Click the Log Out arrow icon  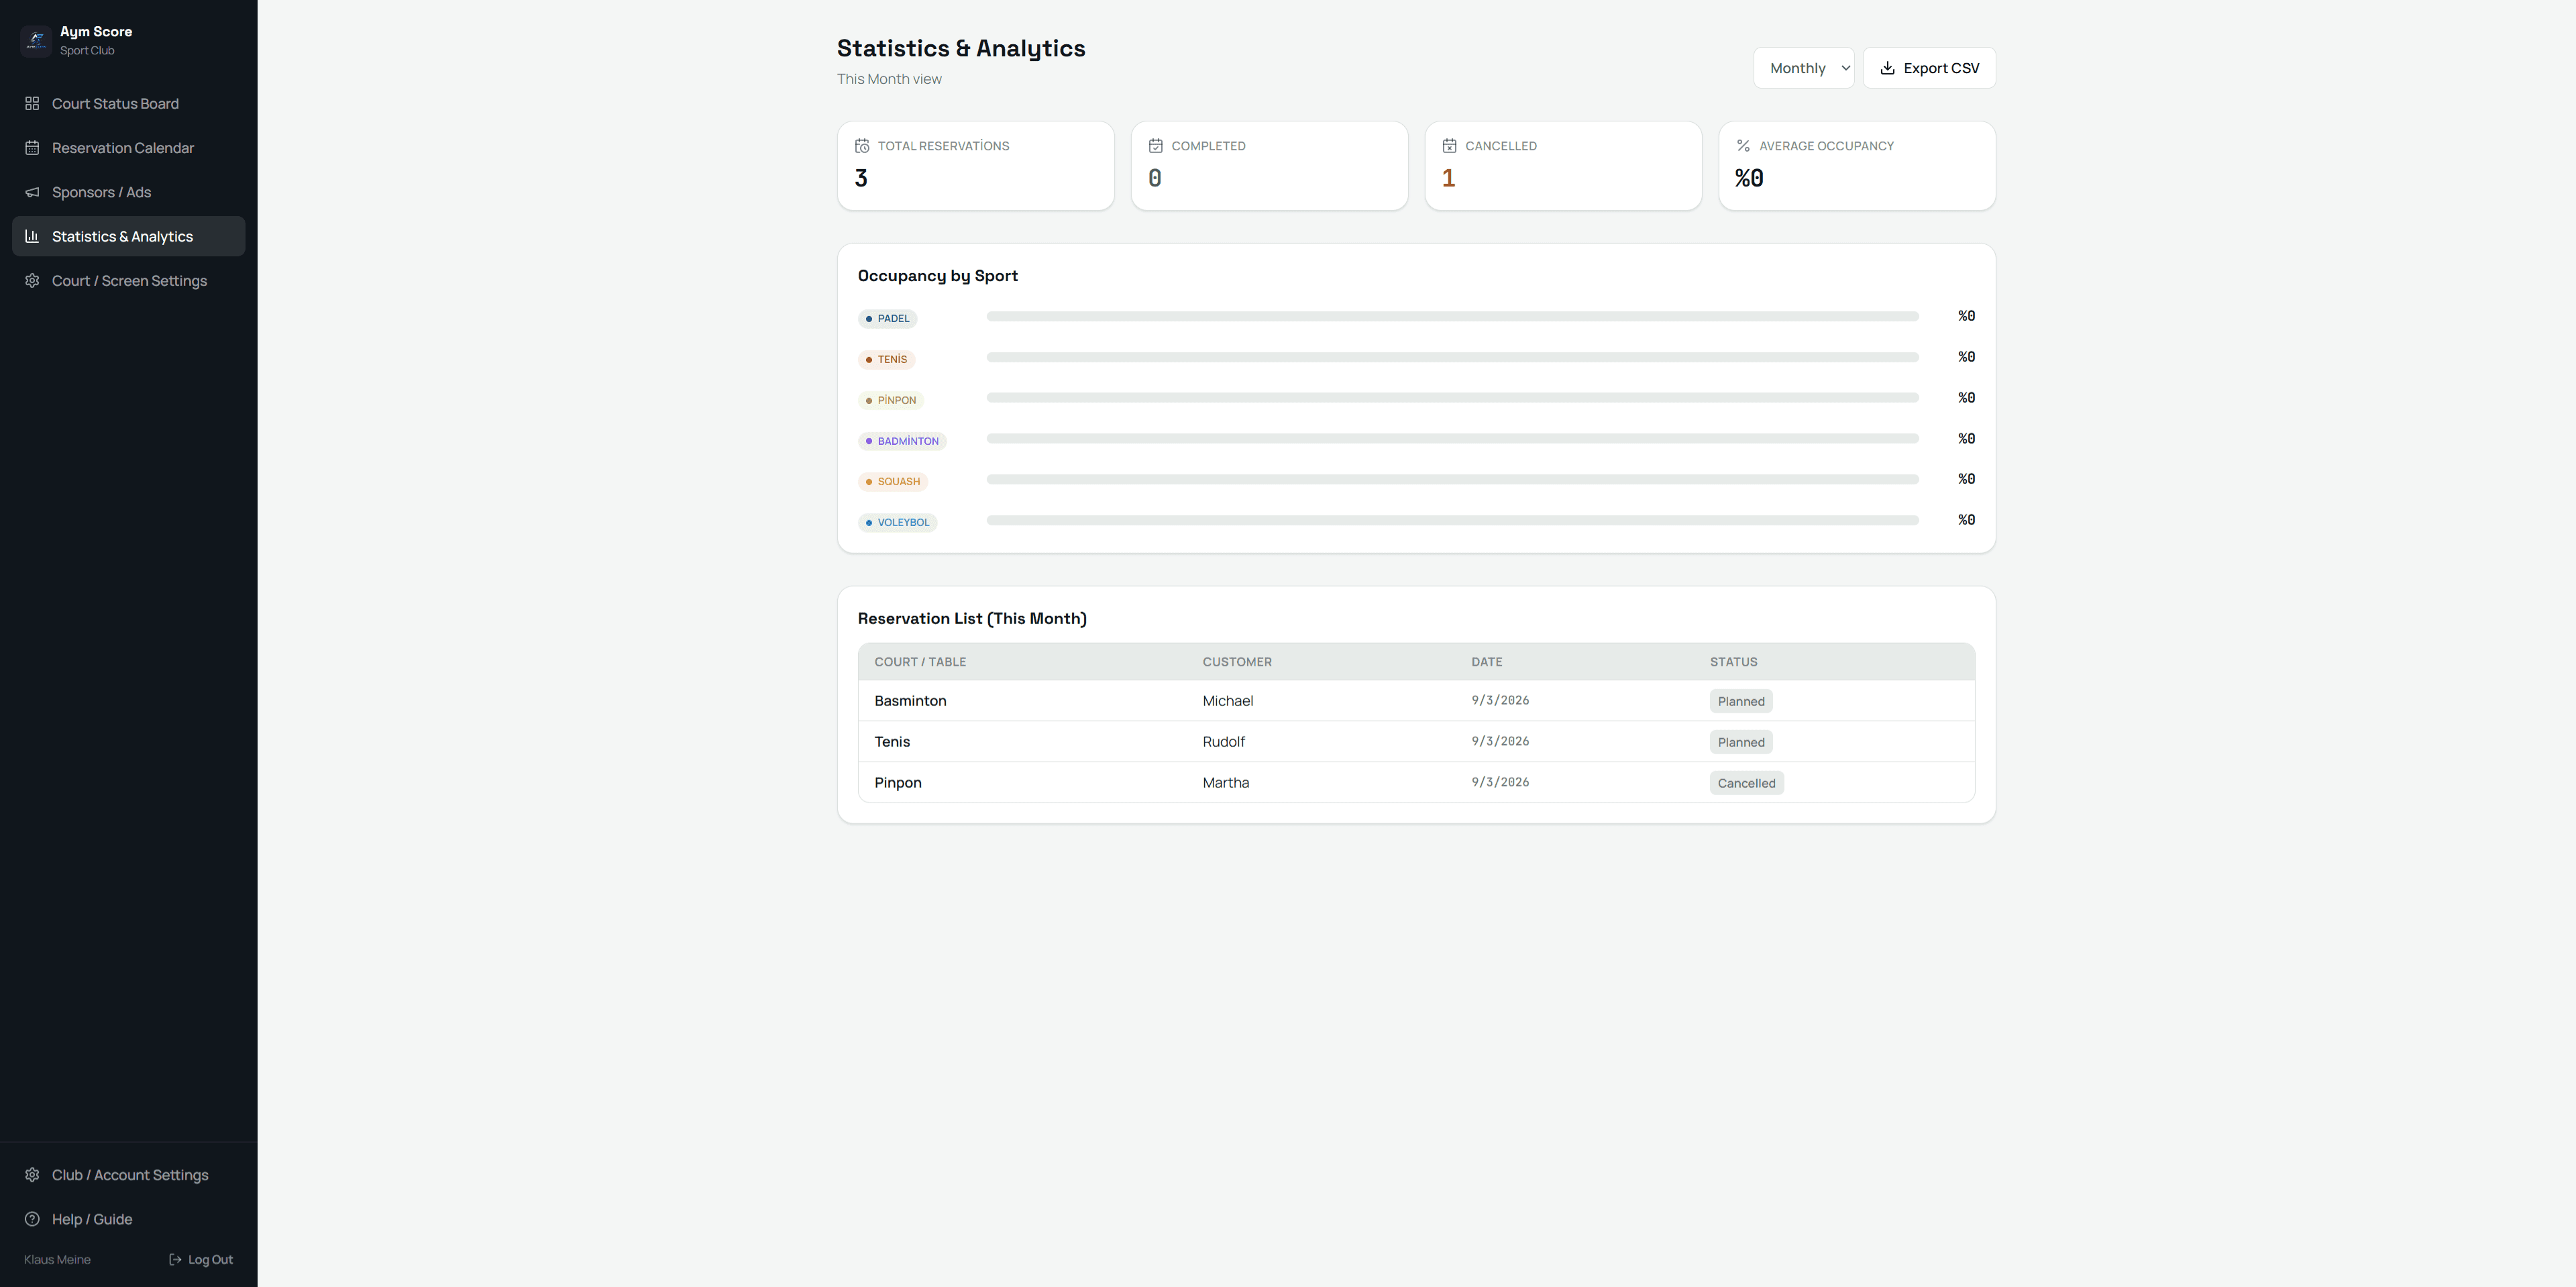(x=175, y=1260)
